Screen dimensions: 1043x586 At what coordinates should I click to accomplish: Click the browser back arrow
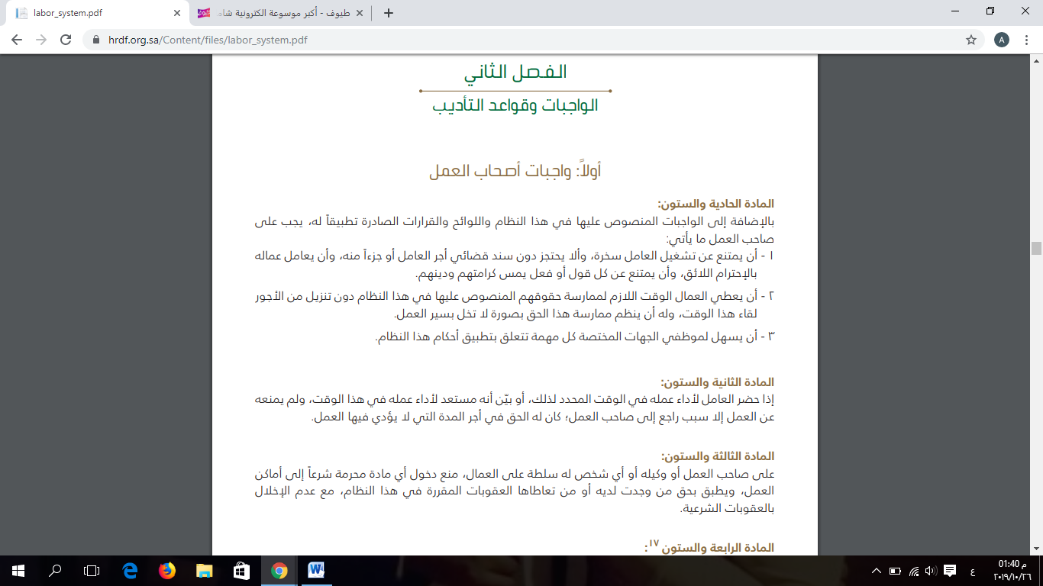tap(17, 40)
